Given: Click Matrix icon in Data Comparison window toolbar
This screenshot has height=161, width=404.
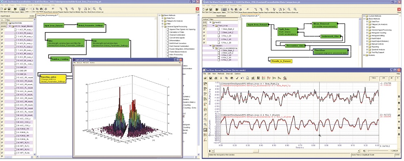Looking at the screenshot, I should tap(224, 9).
